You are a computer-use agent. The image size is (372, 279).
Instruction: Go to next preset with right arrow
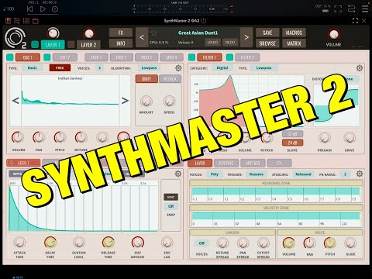point(246,37)
